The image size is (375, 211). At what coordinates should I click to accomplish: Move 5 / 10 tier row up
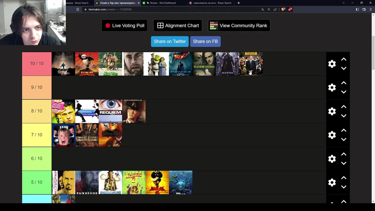point(344,178)
